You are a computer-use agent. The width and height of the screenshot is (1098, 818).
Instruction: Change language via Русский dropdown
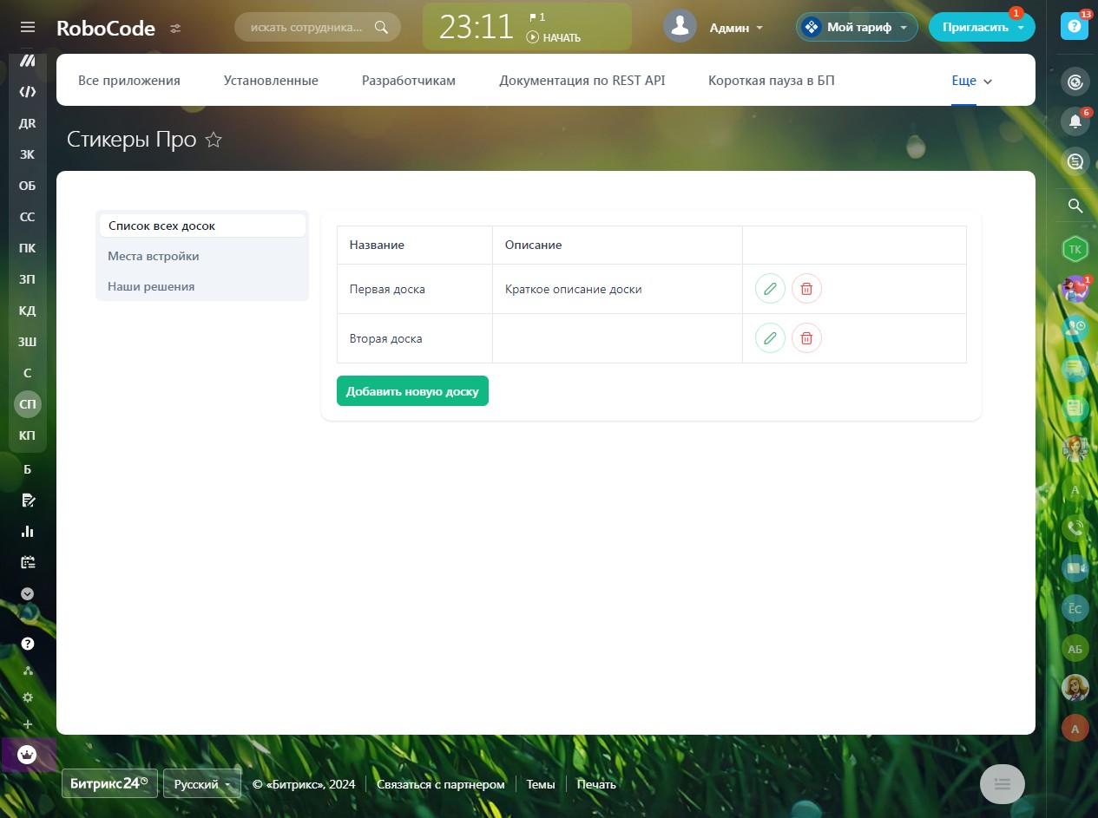coord(202,783)
